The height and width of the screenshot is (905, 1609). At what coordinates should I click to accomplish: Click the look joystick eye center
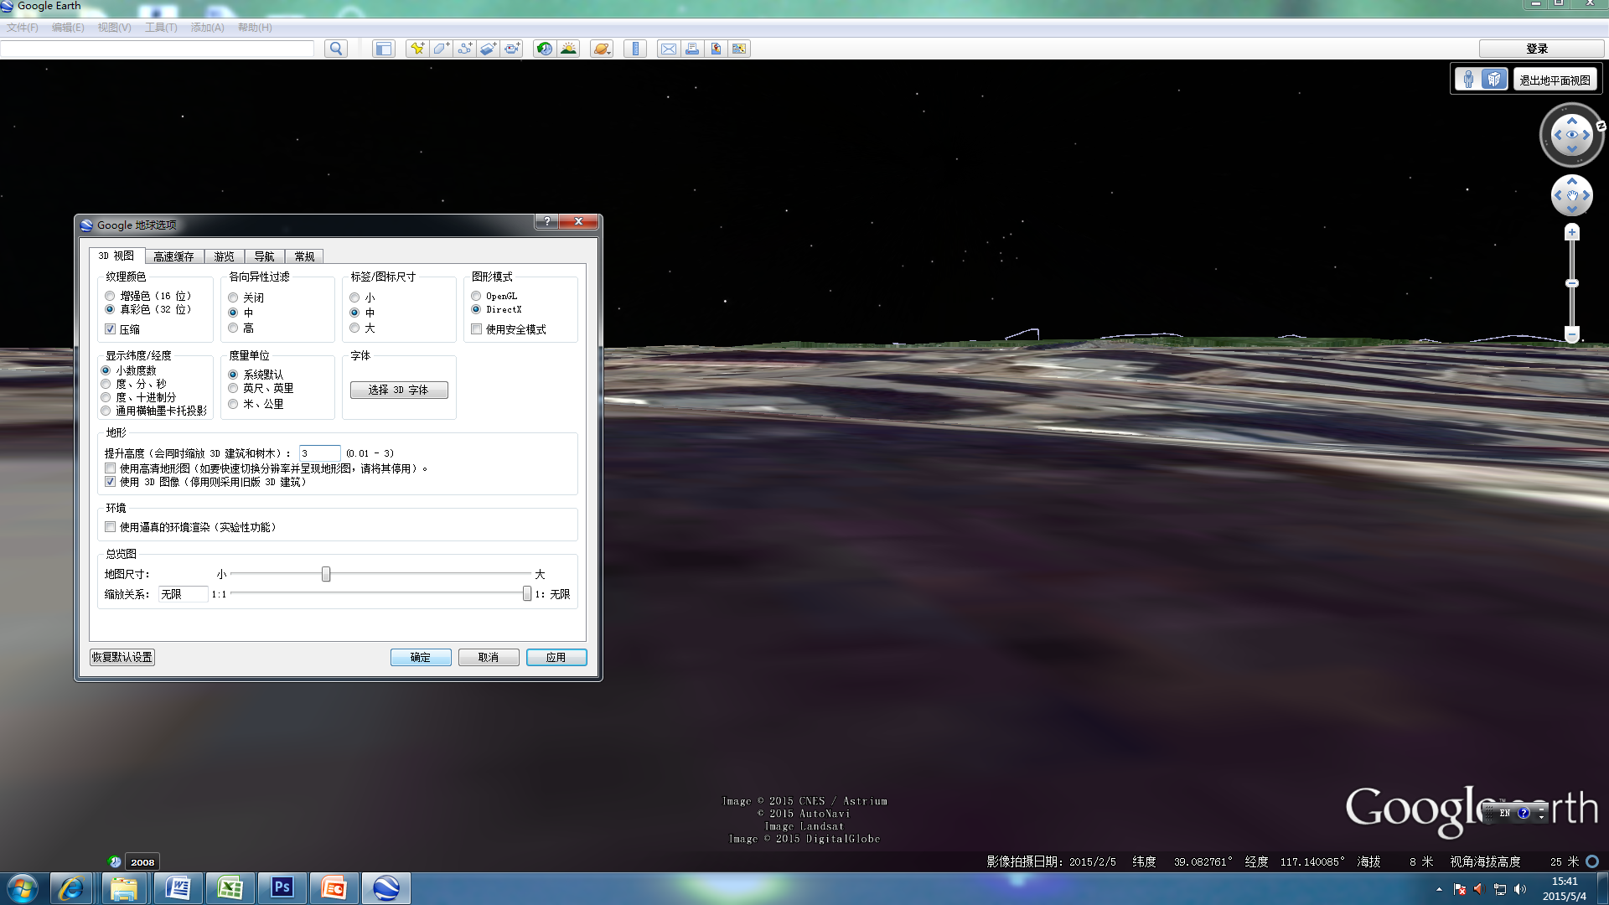[1572, 135]
